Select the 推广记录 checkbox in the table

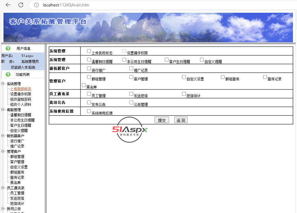tap(131, 68)
